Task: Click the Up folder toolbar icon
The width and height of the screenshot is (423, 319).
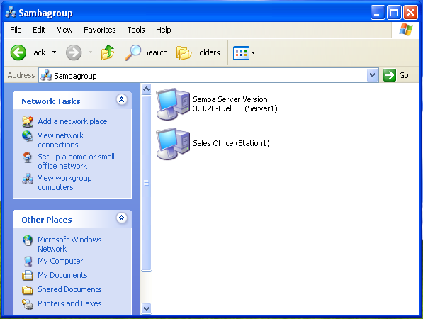Action: tap(108, 52)
